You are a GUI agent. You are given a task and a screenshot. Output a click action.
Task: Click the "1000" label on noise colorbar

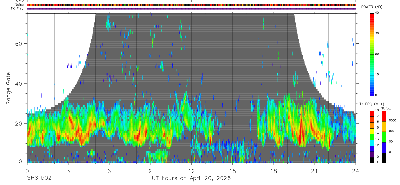click(x=391, y=131)
